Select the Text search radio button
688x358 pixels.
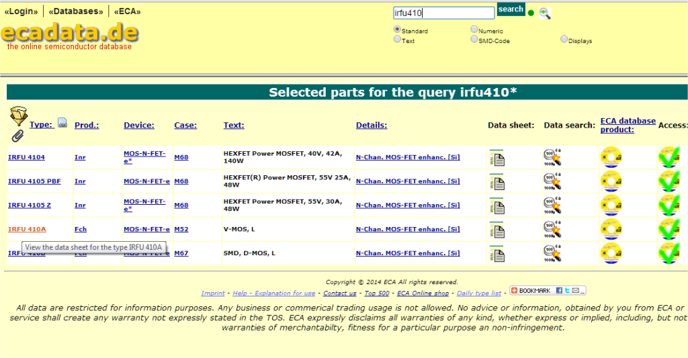397,39
